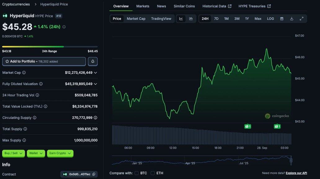320x179 pixels.
Task: Expand the Market Cap chevron
Action: (95, 72)
